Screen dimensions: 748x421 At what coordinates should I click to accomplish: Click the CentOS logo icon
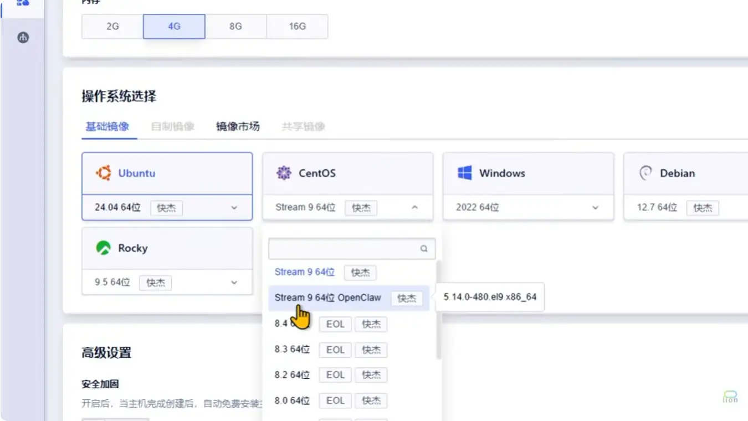tap(284, 173)
